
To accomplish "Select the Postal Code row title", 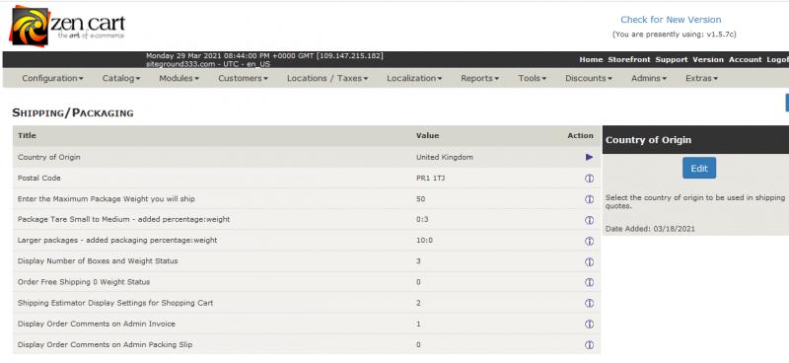I will pyautogui.click(x=38, y=179).
